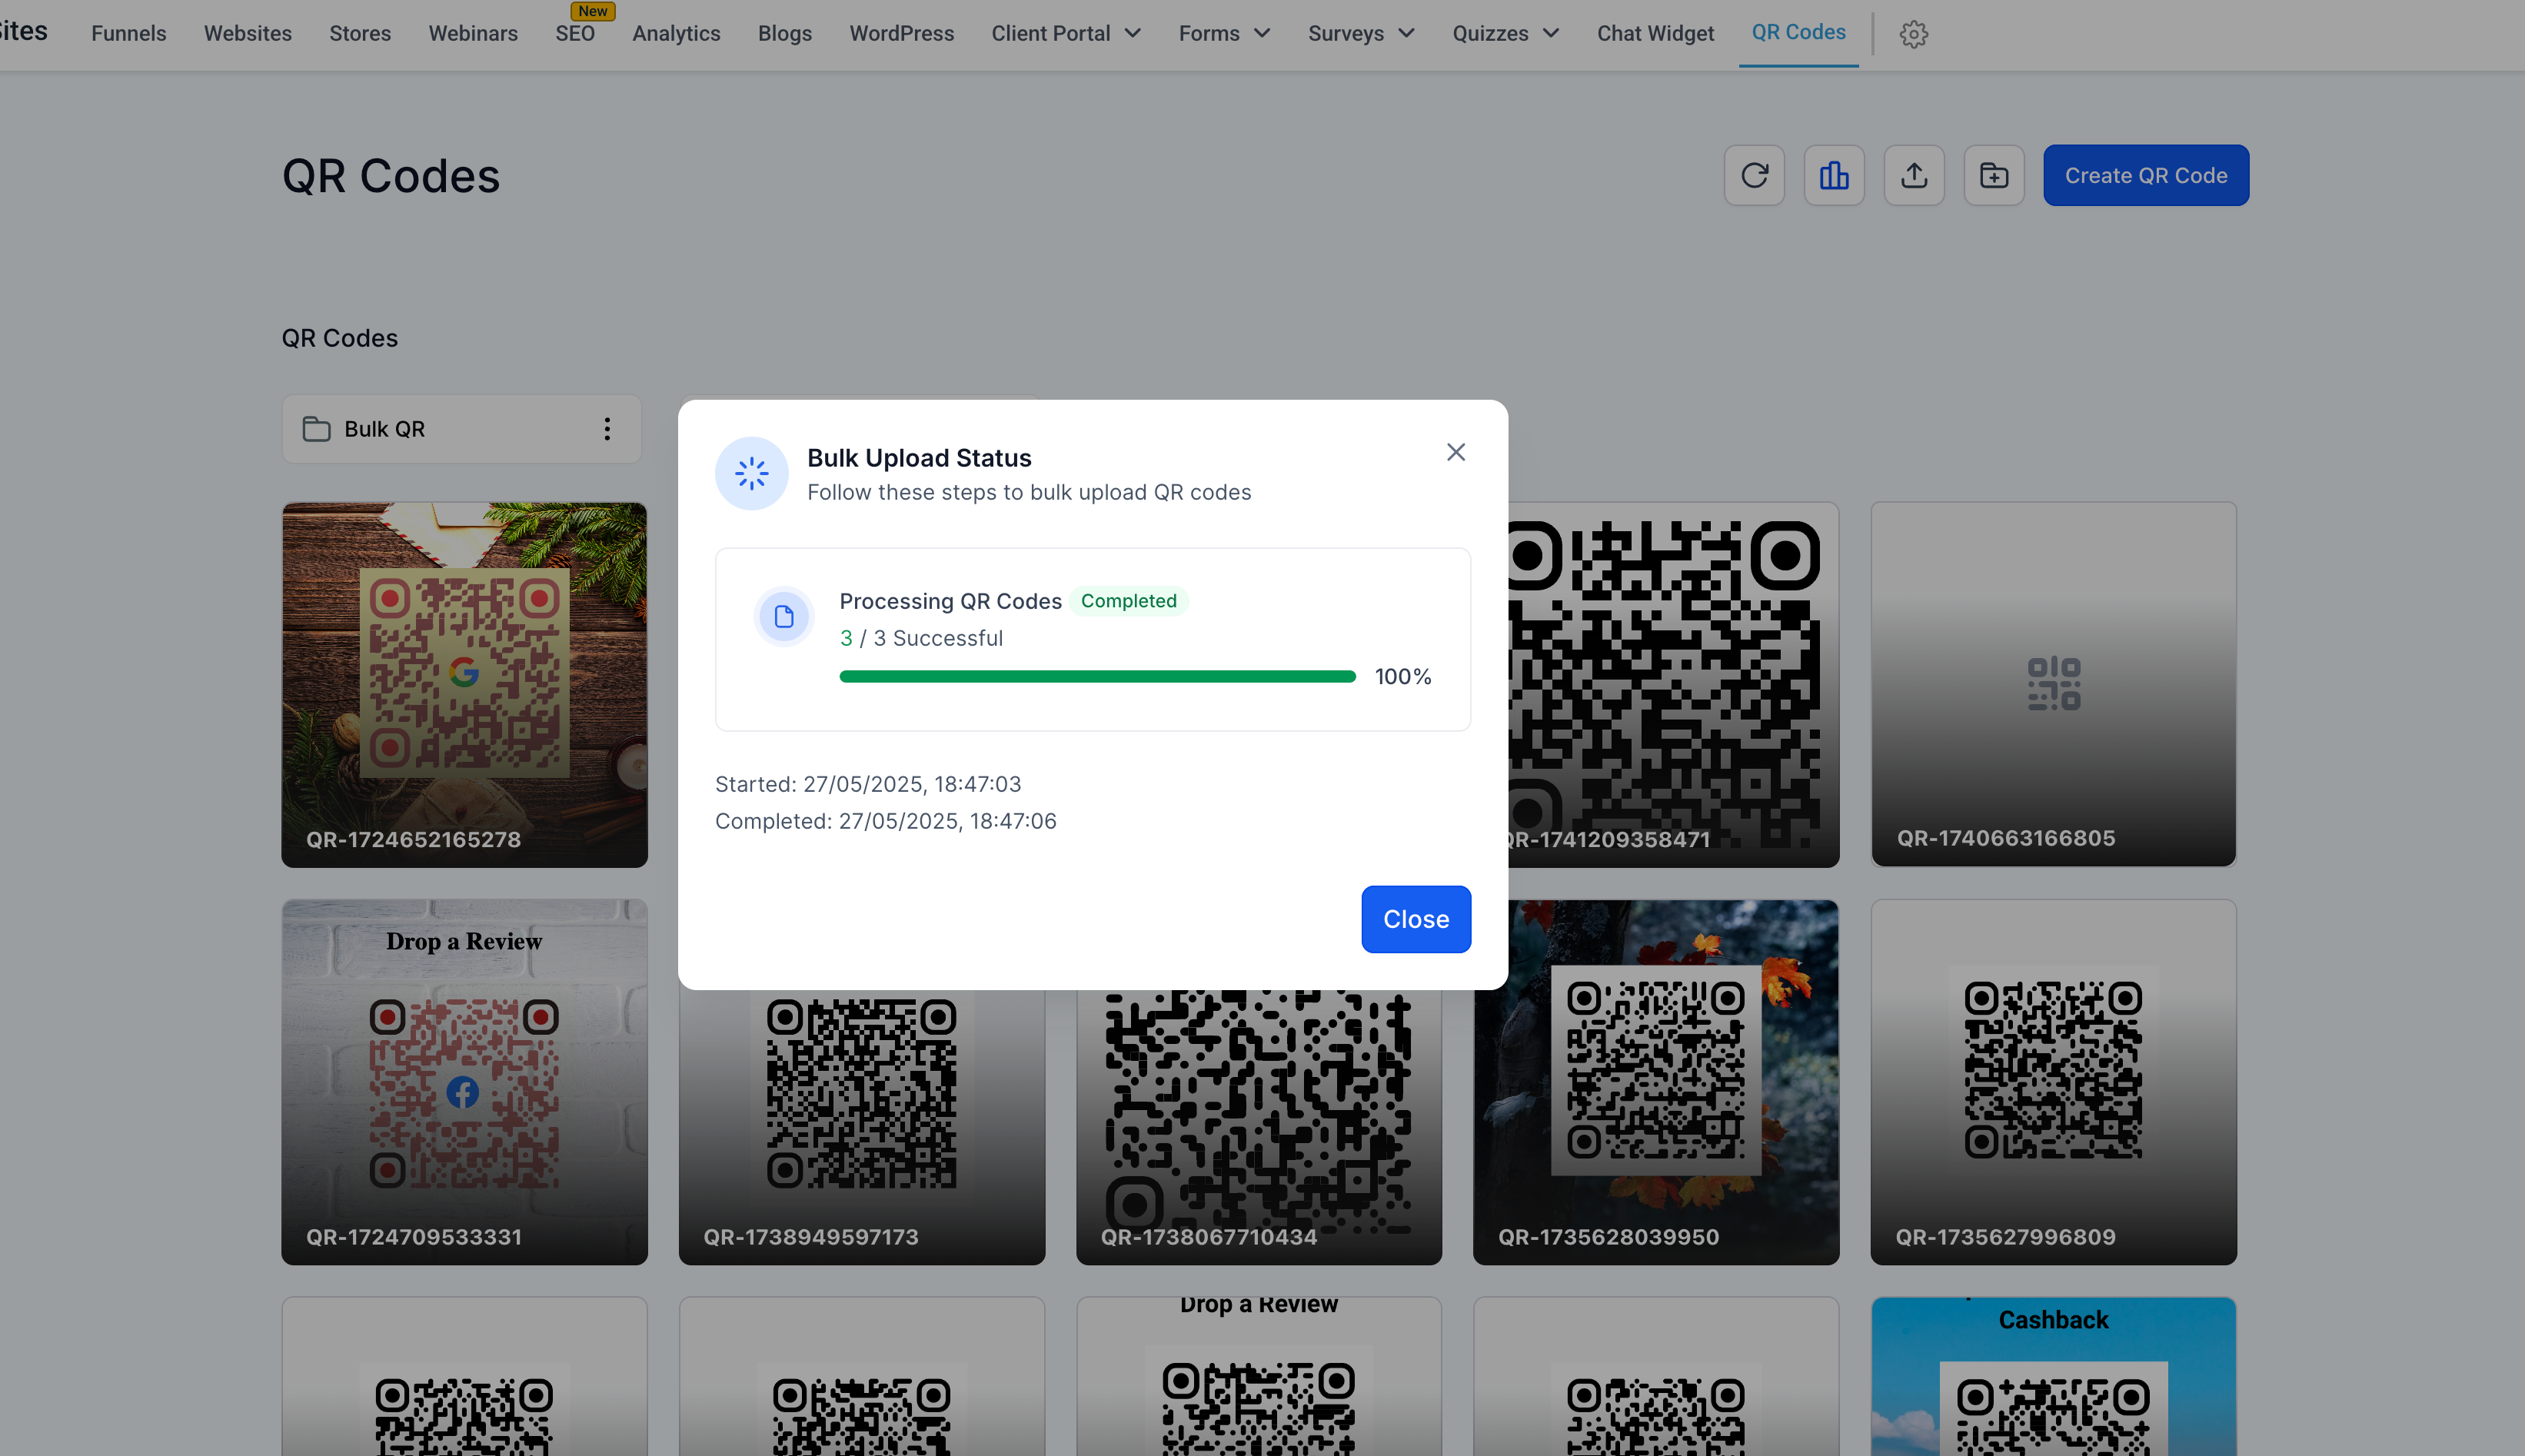Viewport: 2525px width, 1456px height.
Task: Click the Create QR Code button
Action: click(2145, 176)
